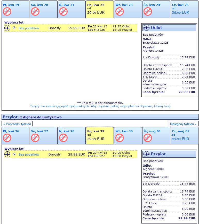Screen dimensions: 199x224
Task: Click the 44.99 EUR price on maj 02
Action: 180,139
